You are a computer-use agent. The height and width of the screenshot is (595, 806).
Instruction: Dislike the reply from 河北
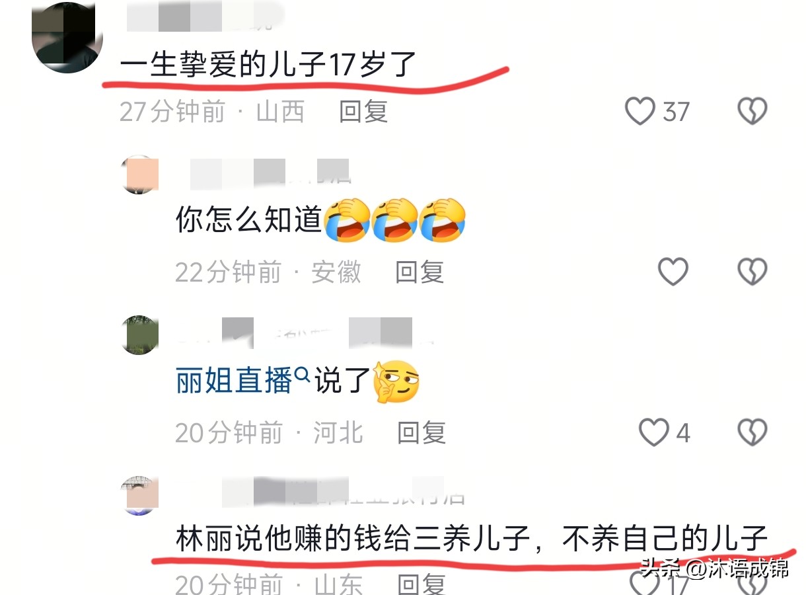point(752,433)
